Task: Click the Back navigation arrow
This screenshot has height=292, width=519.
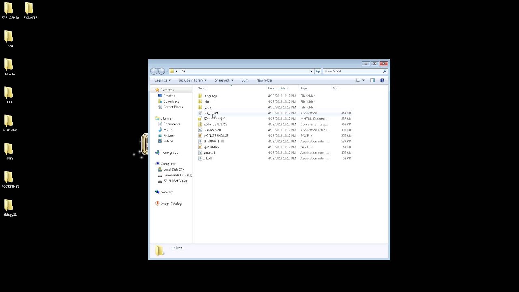Action: [154, 71]
